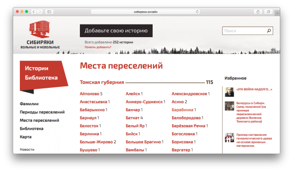Click the 252 истории counter text
Image resolution: width=293 pixels, height=172 pixels.
coord(123,42)
